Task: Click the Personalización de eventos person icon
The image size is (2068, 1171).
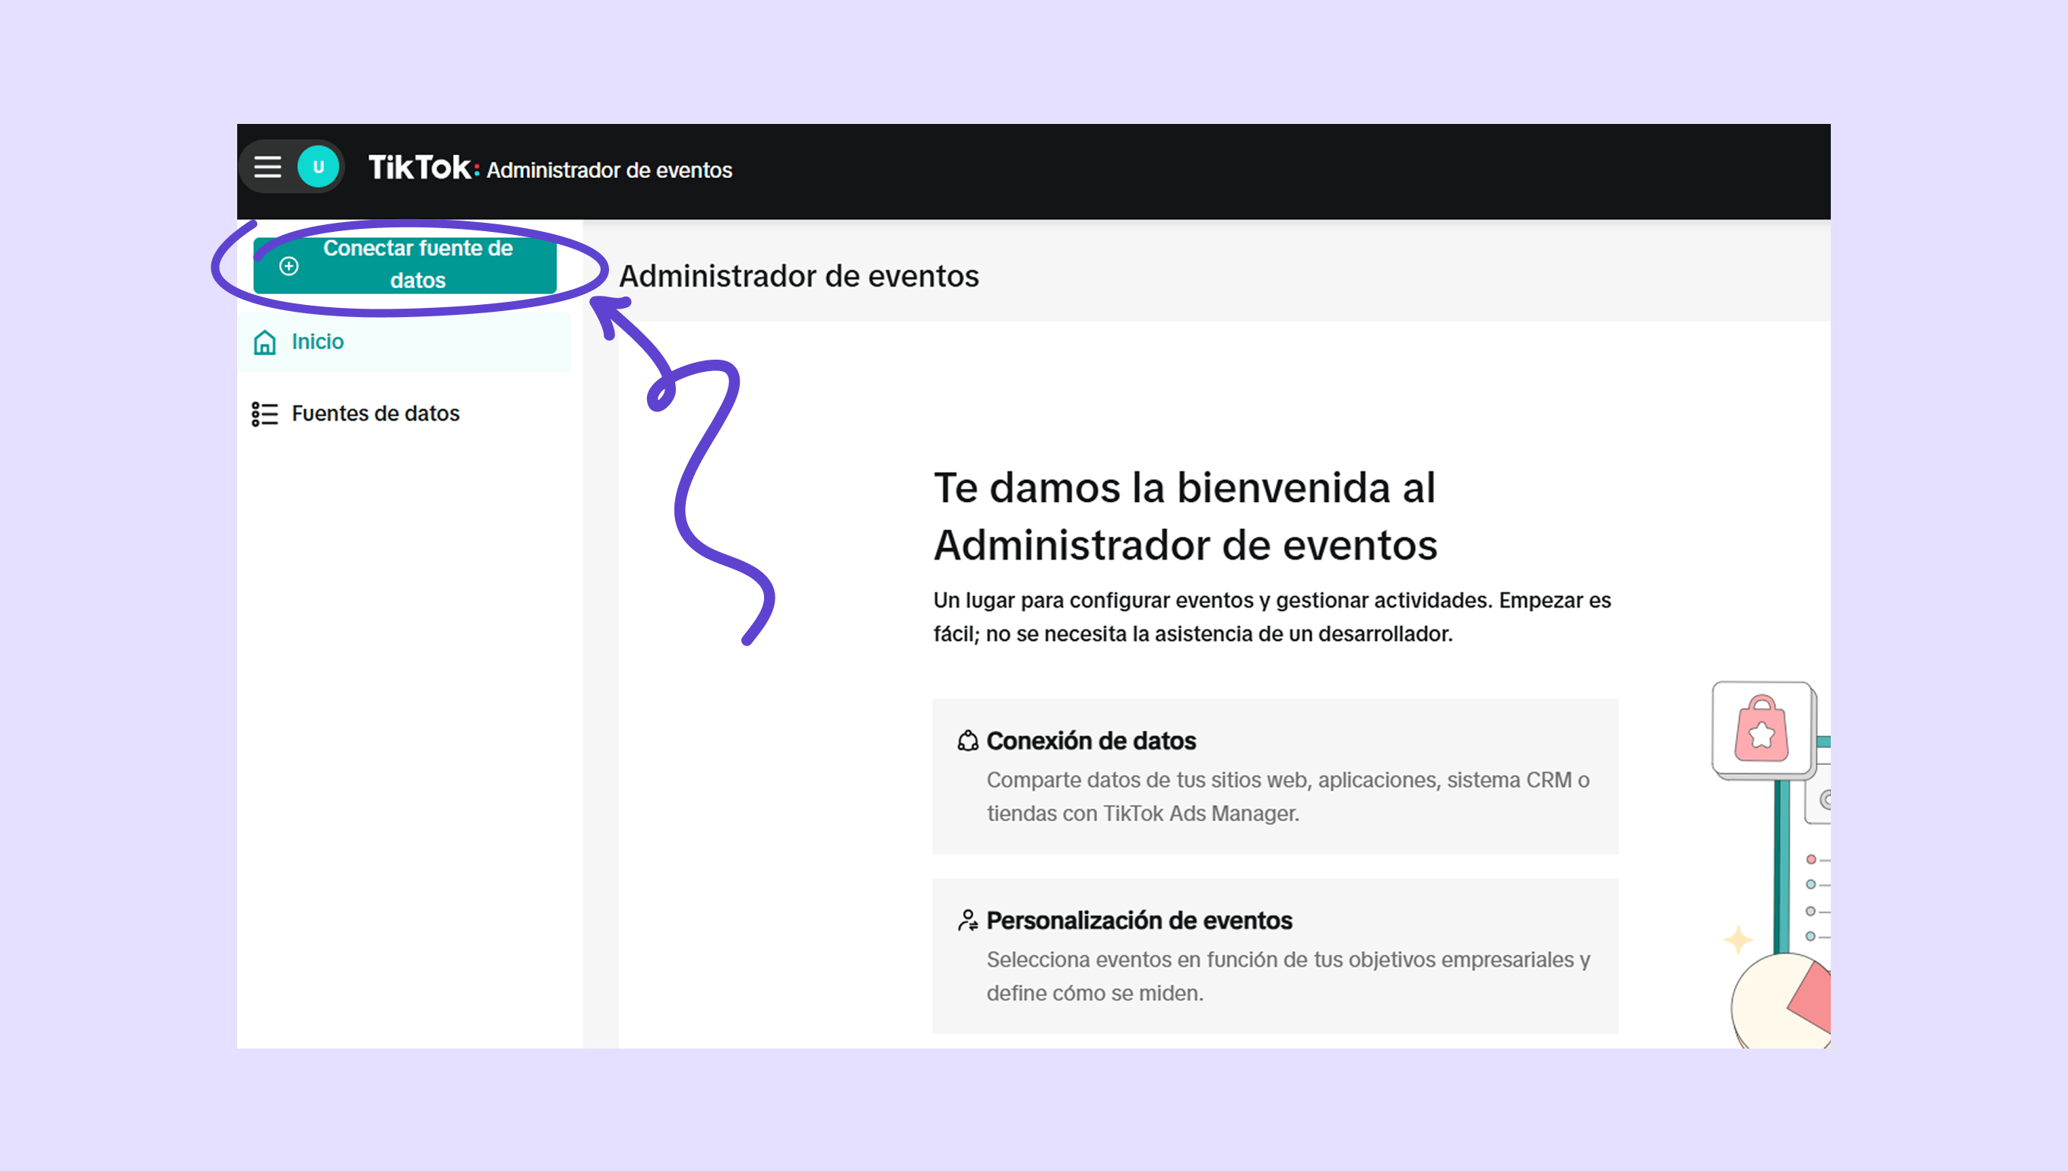Action: (967, 920)
